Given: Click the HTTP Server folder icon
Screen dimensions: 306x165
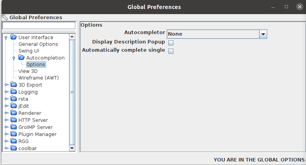Looking at the screenshot, I should point(14,120).
